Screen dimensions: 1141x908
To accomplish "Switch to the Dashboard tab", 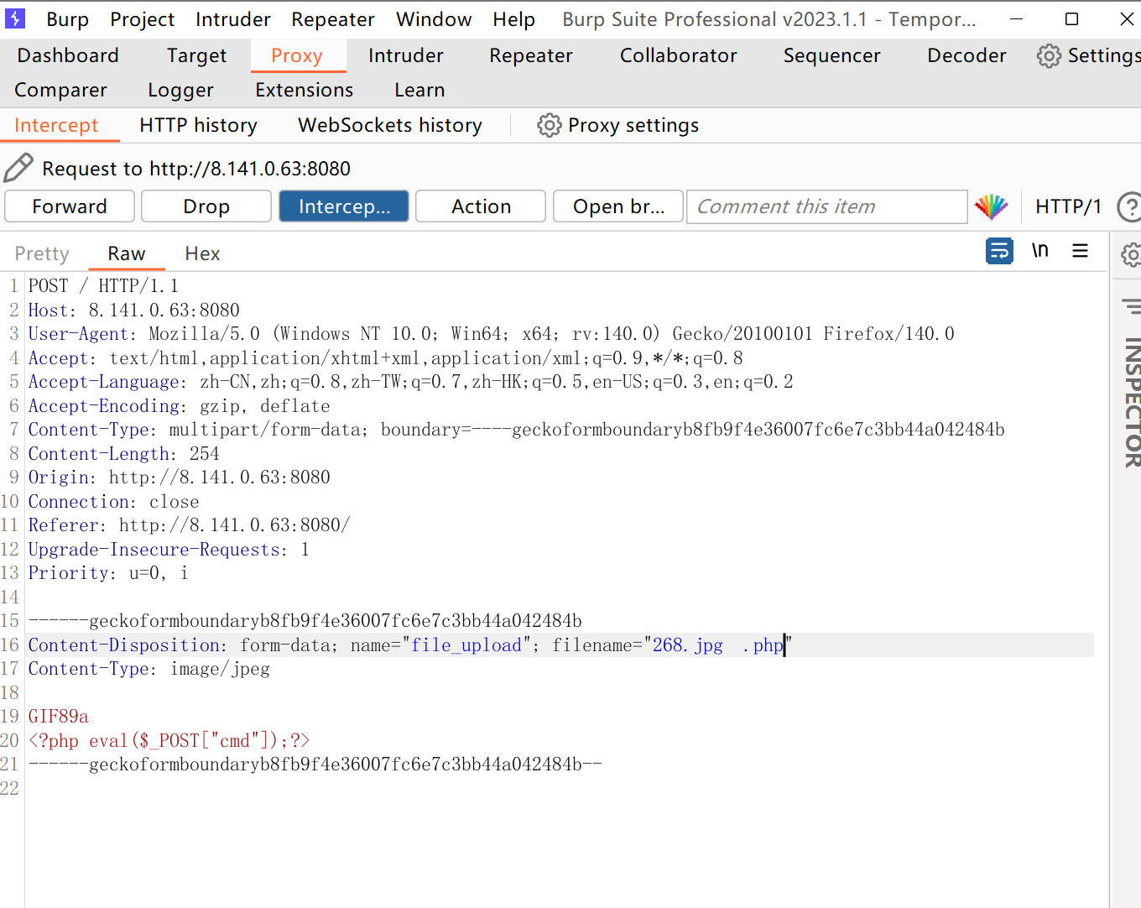I will point(68,55).
